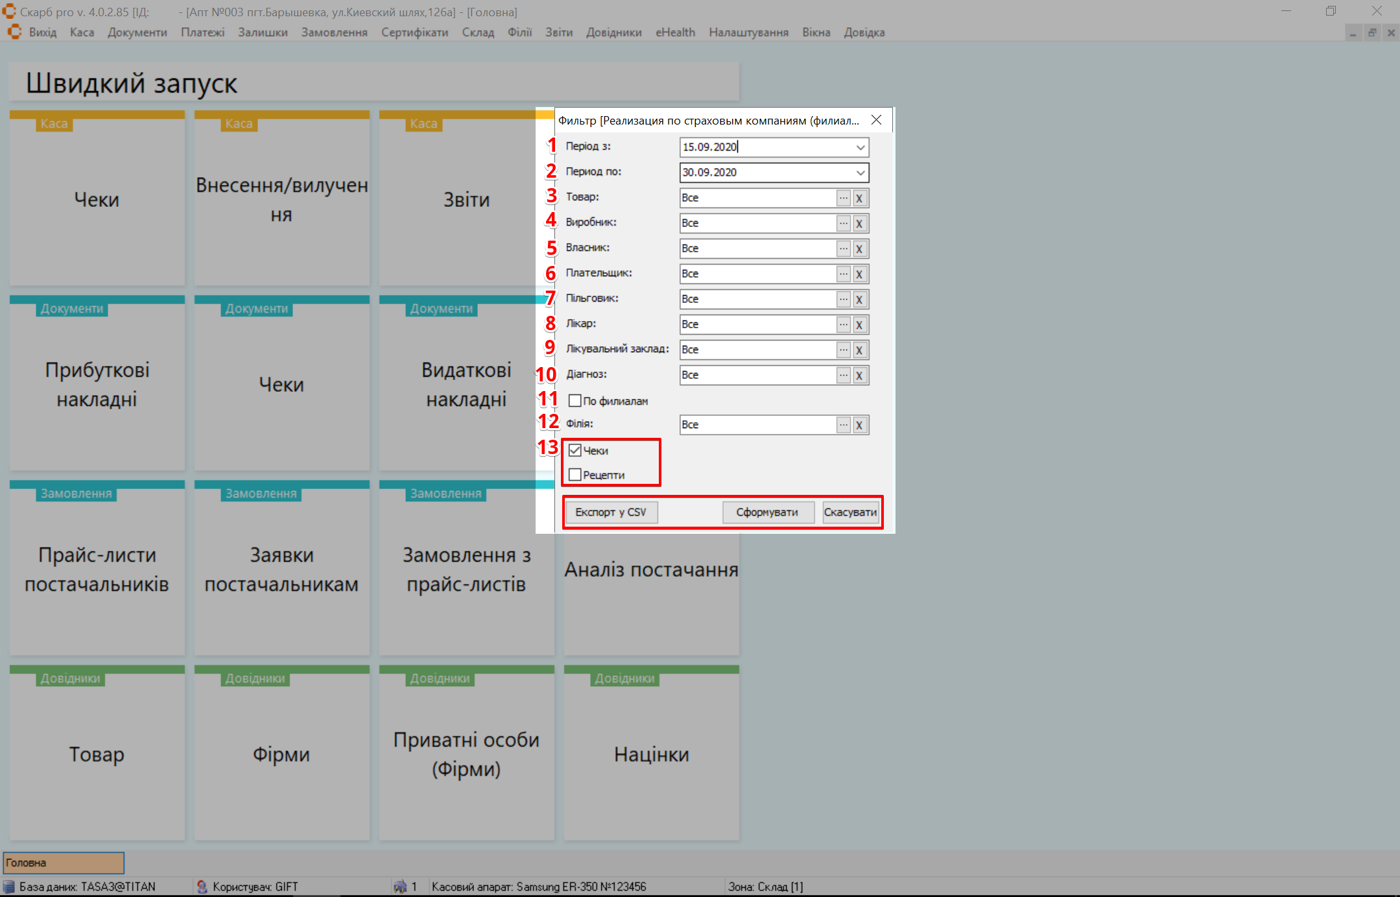
Task: Open the browse dialog for Філія field
Action: coord(843,425)
